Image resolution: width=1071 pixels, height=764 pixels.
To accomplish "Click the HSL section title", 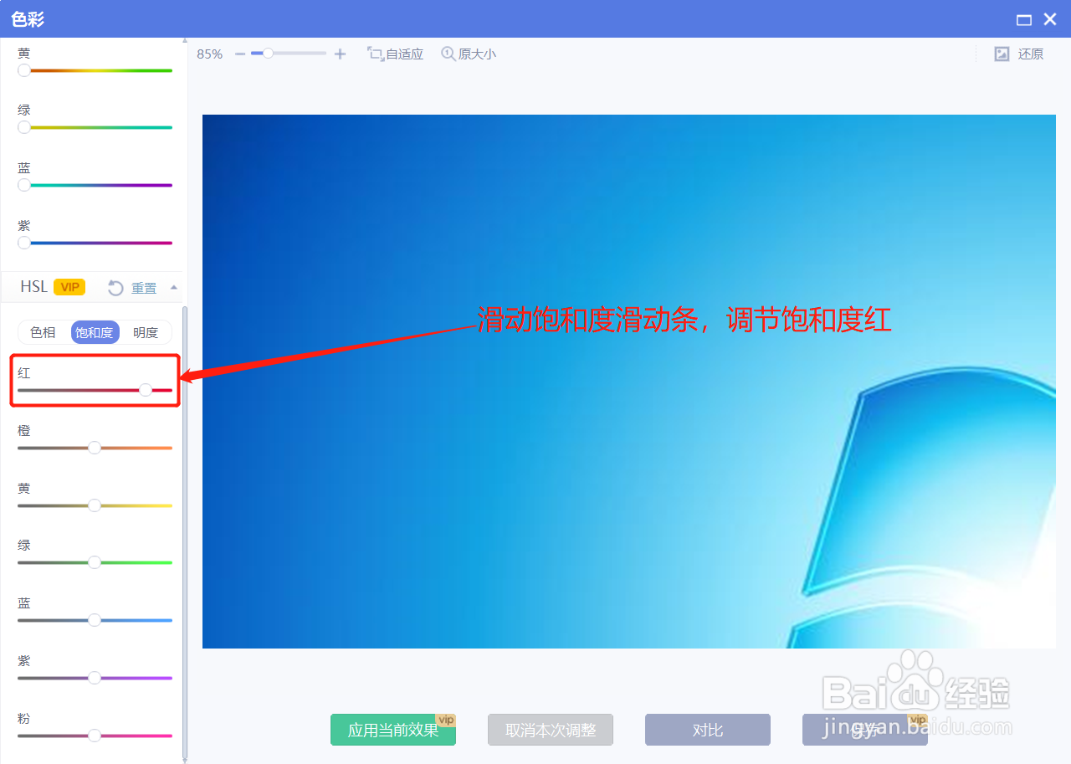I will tap(34, 287).
